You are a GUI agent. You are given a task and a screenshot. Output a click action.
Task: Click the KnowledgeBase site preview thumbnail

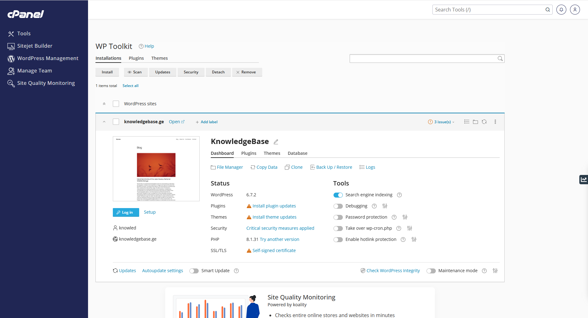tap(156, 169)
